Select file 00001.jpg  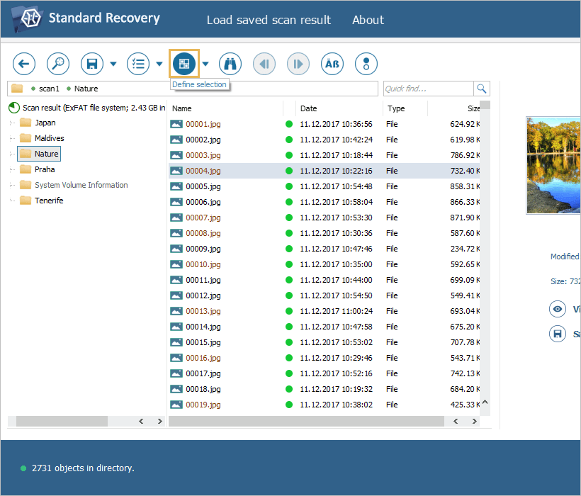click(203, 124)
